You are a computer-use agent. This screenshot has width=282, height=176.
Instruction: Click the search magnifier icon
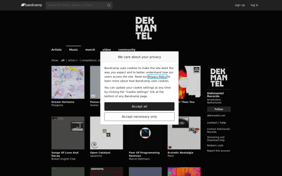[109, 5]
